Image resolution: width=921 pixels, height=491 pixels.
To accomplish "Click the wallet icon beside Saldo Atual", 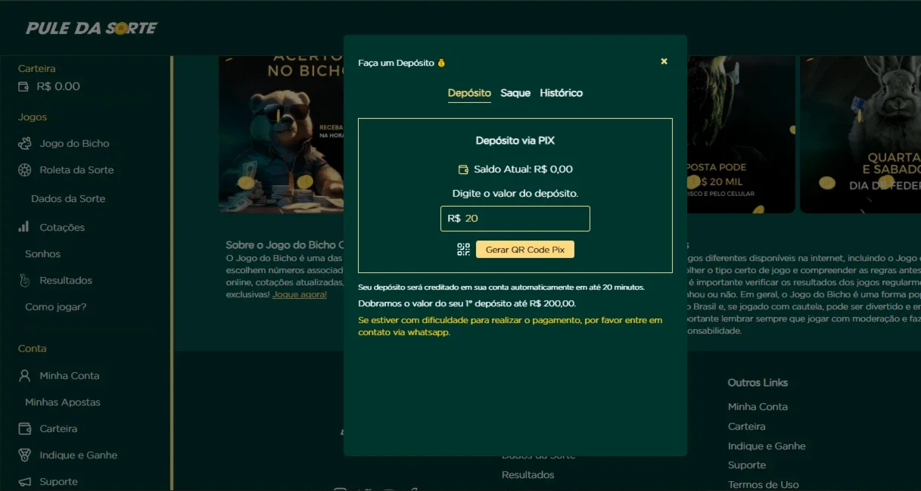I will pos(463,169).
